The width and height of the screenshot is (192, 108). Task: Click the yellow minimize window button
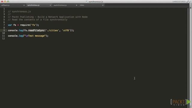[x=5, y=1]
